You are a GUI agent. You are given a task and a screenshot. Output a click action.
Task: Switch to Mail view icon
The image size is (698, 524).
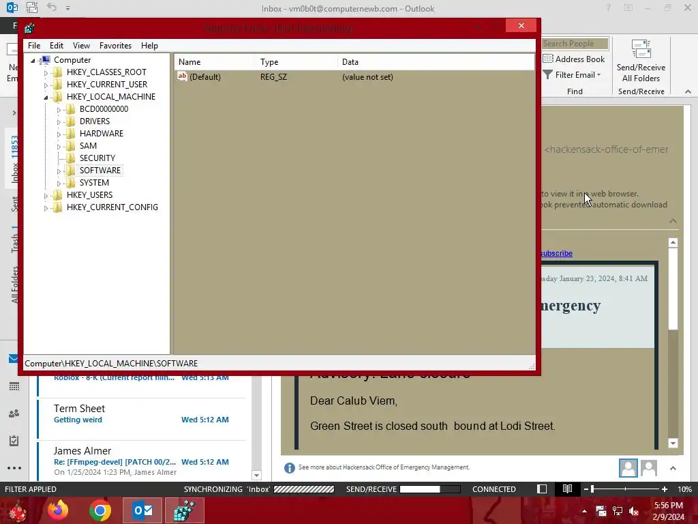(14, 359)
